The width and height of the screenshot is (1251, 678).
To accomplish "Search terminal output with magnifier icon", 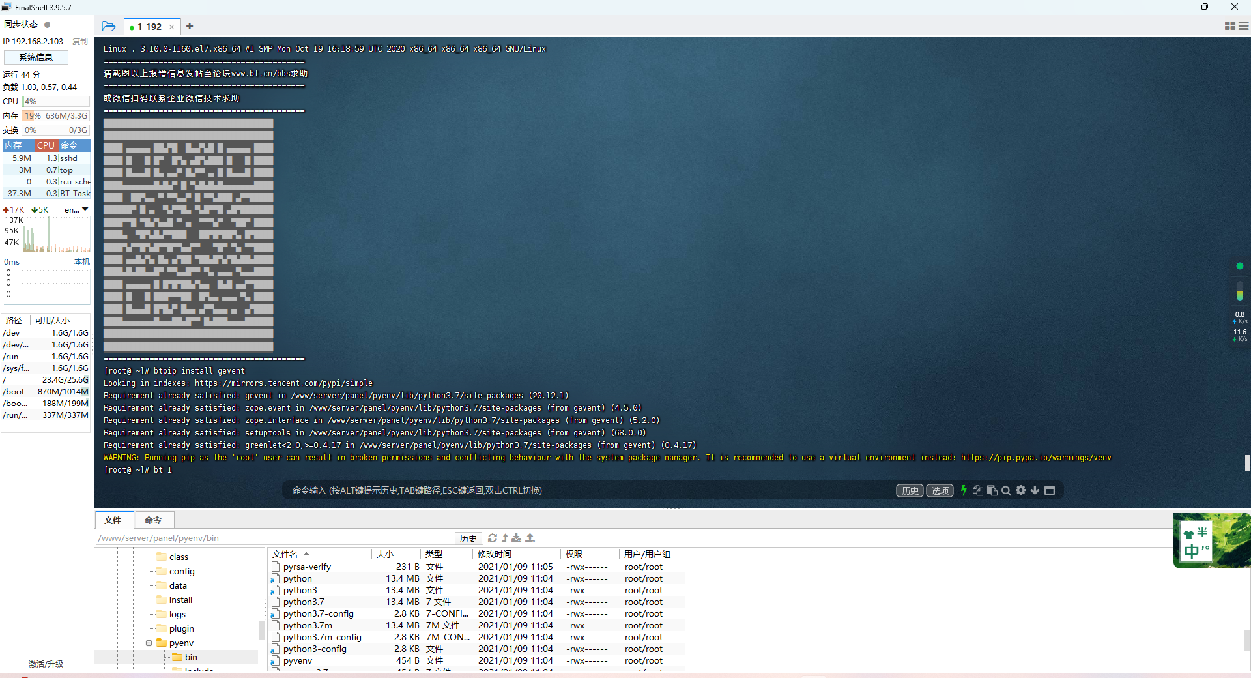I will pos(1006,490).
